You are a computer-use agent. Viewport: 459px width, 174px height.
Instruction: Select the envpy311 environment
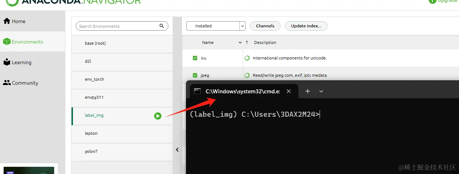[122, 98]
